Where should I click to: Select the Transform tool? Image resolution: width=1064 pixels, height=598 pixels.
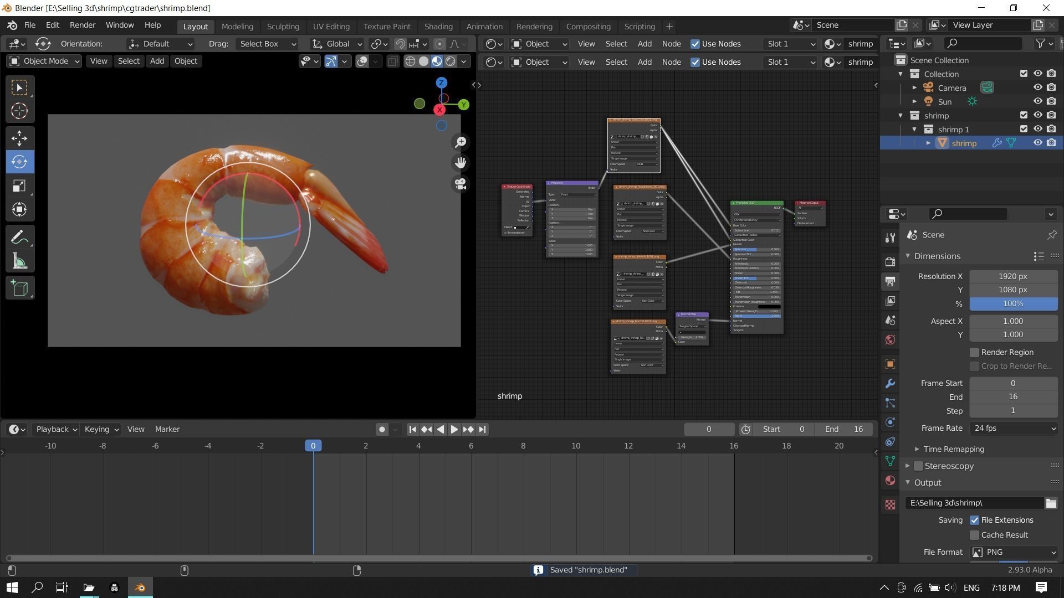click(x=19, y=209)
